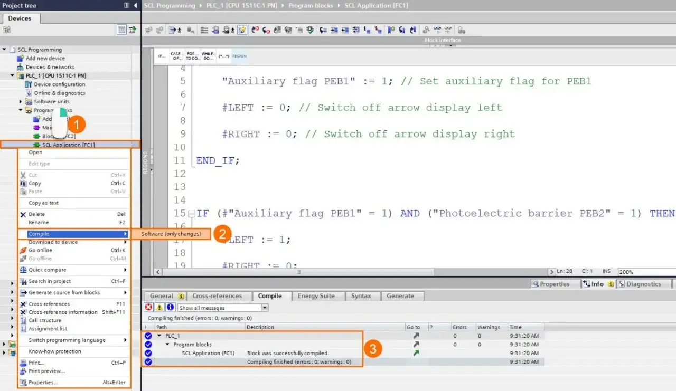Click the outdent text toolbar icon
This screenshot has width=676, height=391.
pyautogui.click(x=345, y=30)
